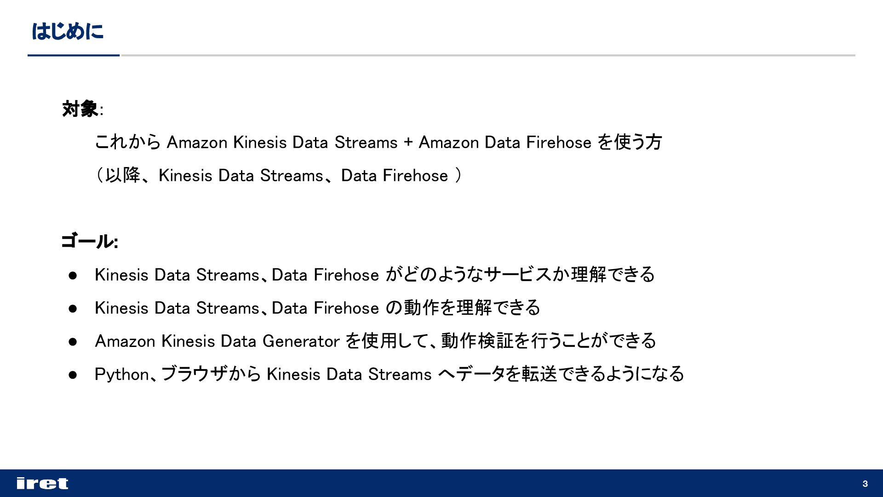
Task: Click the word Python in the last bullet
Action: pos(121,374)
